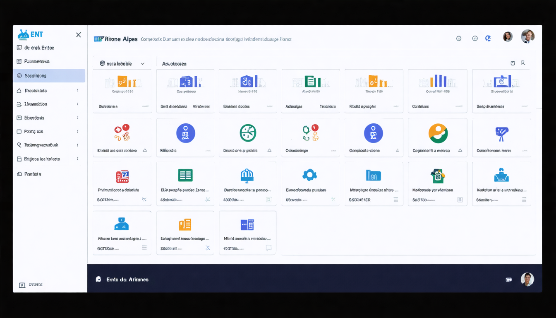Click the 'Esarins dootes' blue banner card
The width and height of the screenshot is (556, 318).
coord(248,91)
